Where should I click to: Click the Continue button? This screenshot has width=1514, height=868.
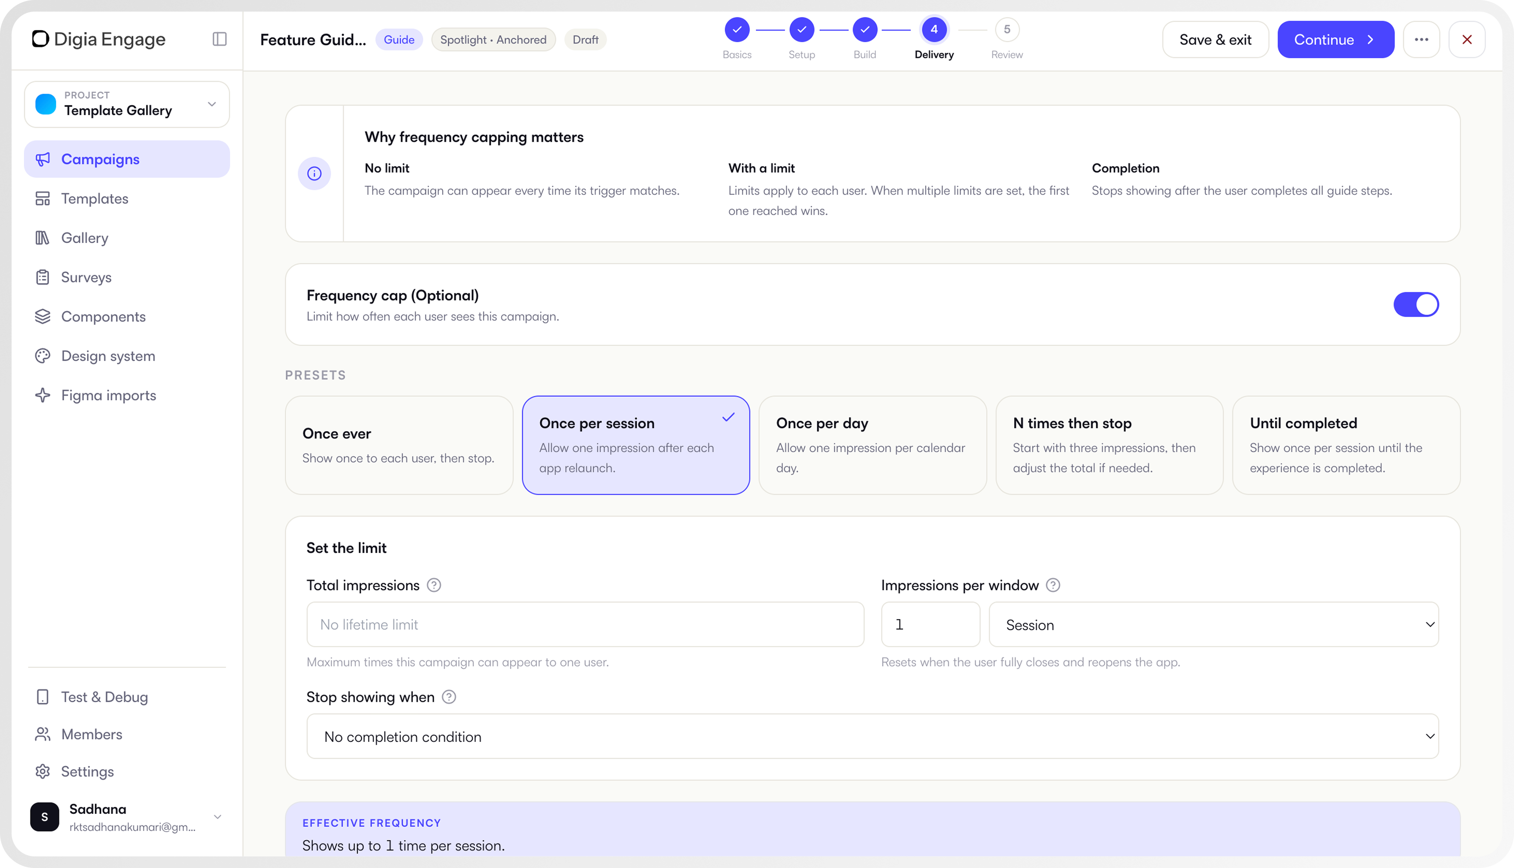[1335, 39]
